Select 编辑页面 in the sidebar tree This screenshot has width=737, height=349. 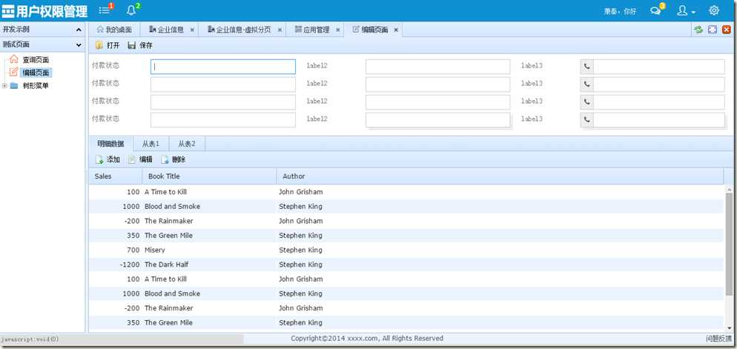pos(36,73)
